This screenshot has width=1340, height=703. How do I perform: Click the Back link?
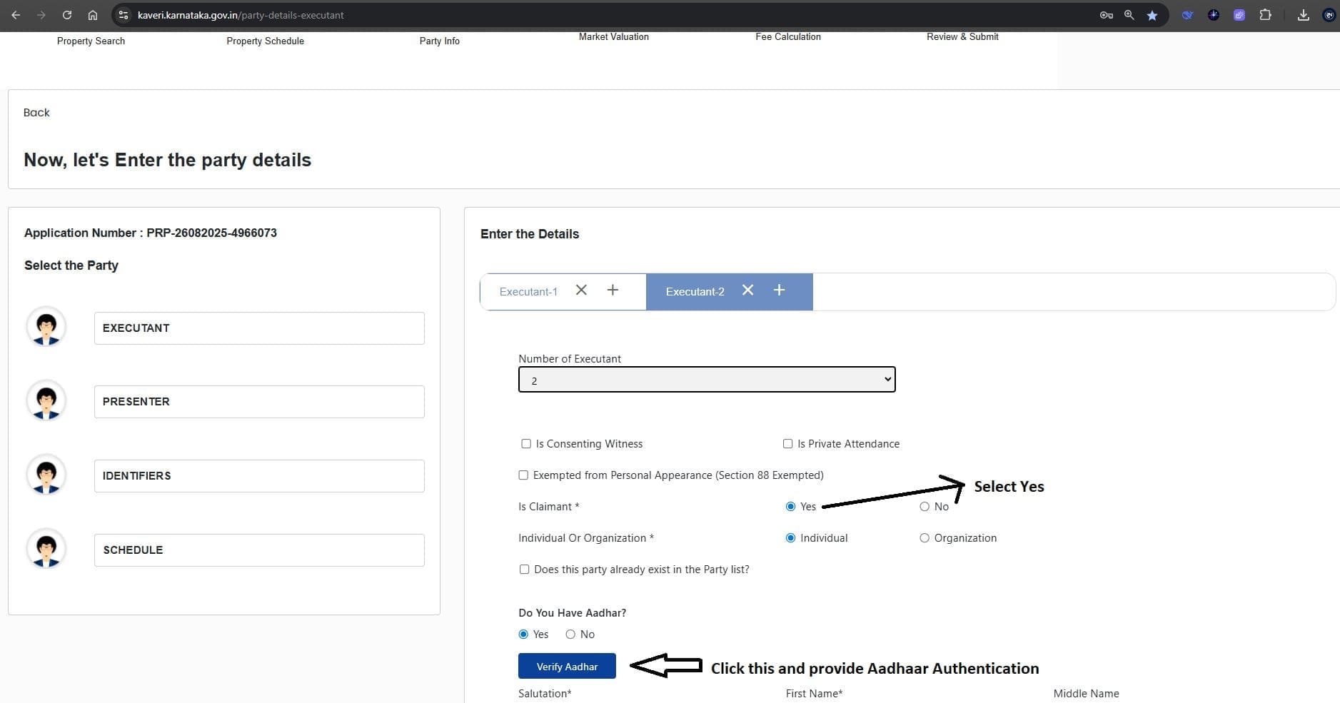pyautogui.click(x=36, y=113)
